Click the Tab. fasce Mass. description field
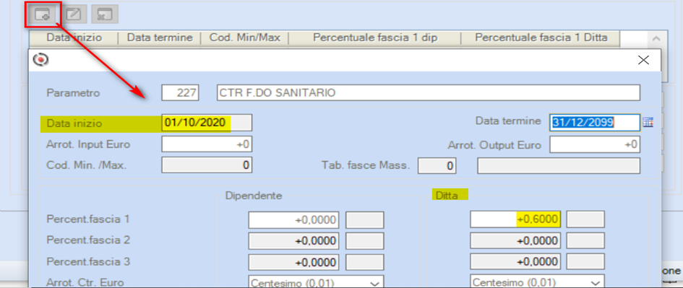This screenshot has height=288, width=683. click(x=559, y=166)
